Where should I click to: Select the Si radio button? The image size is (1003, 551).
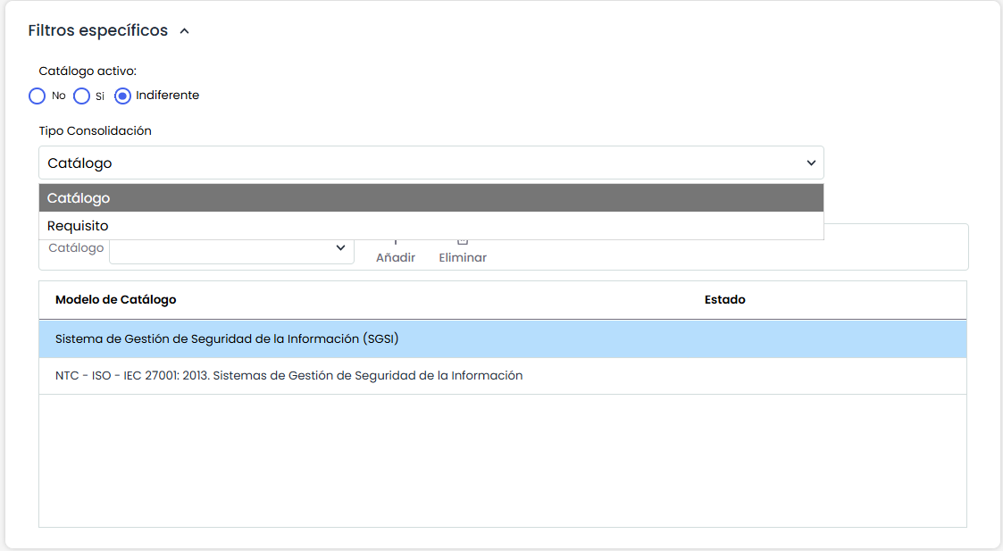81,96
